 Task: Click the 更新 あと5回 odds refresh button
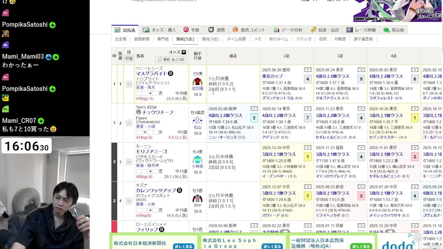(x=171, y=59)
